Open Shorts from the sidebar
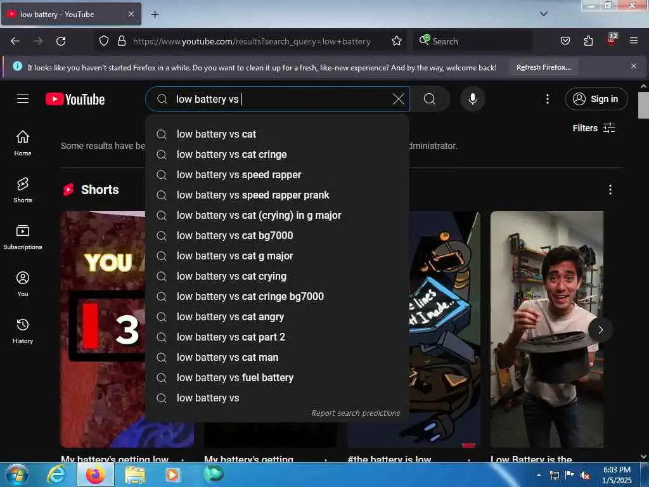 [23, 190]
